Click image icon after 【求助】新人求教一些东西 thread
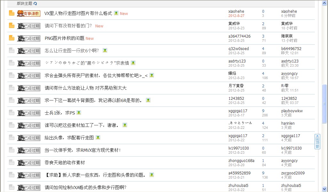The image size is (328, 192). click(x=152, y=175)
